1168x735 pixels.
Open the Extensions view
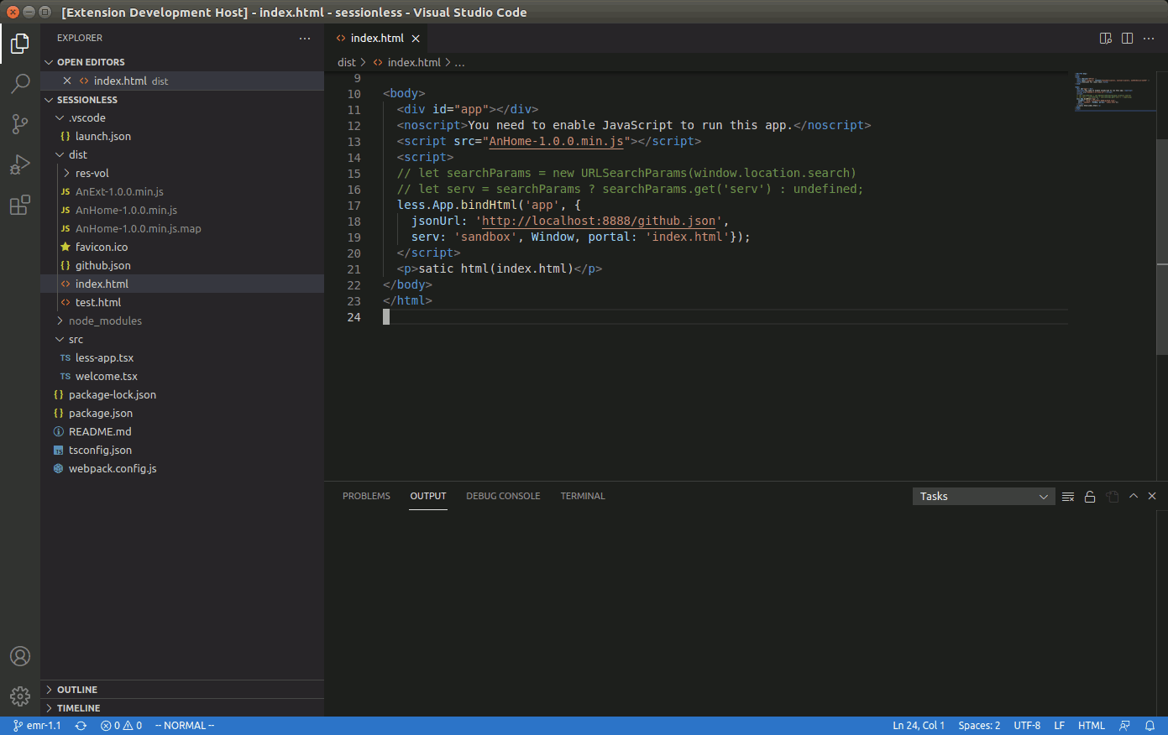[x=20, y=205]
